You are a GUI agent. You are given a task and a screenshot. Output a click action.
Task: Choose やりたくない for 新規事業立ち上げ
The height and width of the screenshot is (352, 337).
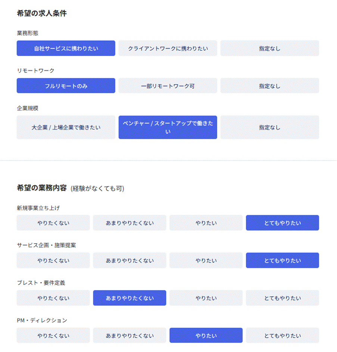click(x=53, y=223)
